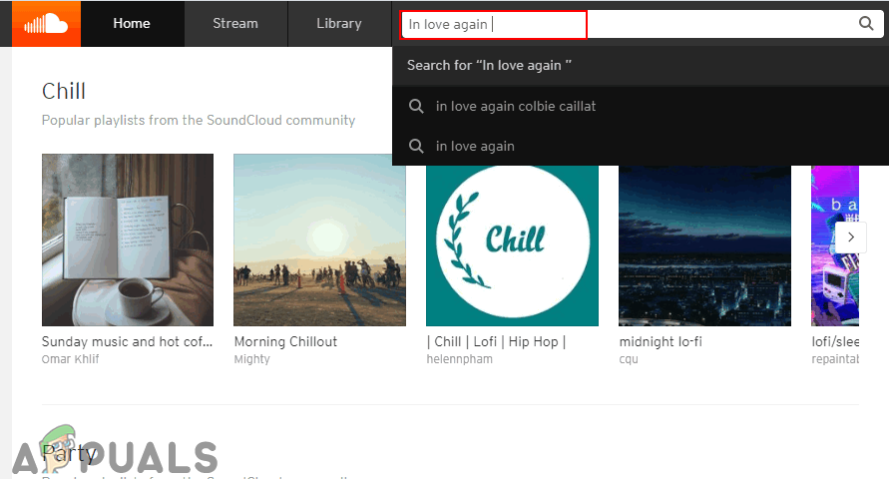
Task: Visit Omar Khlif's profile link
Action: click(73, 359)
